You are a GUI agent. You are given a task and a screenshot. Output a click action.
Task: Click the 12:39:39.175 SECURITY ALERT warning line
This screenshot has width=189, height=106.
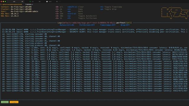point(95,32)
